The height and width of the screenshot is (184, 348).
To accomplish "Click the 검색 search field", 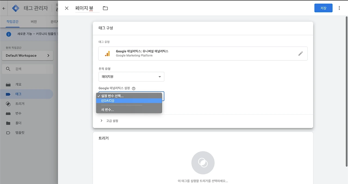I will click(27, 69).
